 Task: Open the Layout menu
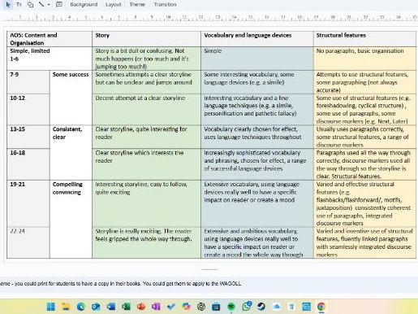coord(114,4)
